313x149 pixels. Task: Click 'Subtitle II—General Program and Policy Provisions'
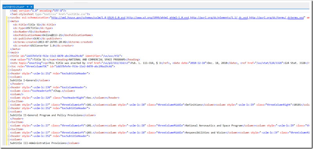click(x=46, y=115)
